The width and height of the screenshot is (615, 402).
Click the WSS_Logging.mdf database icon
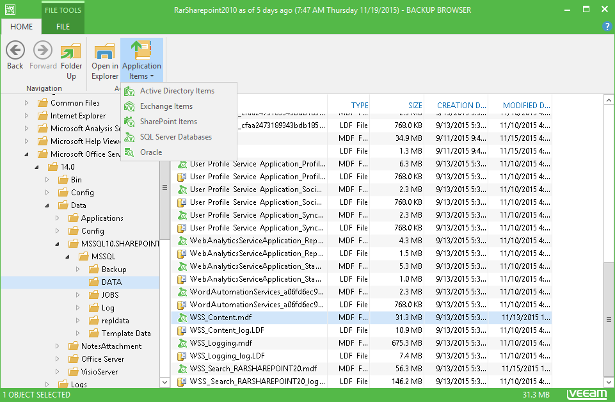(x=182, y=343)
